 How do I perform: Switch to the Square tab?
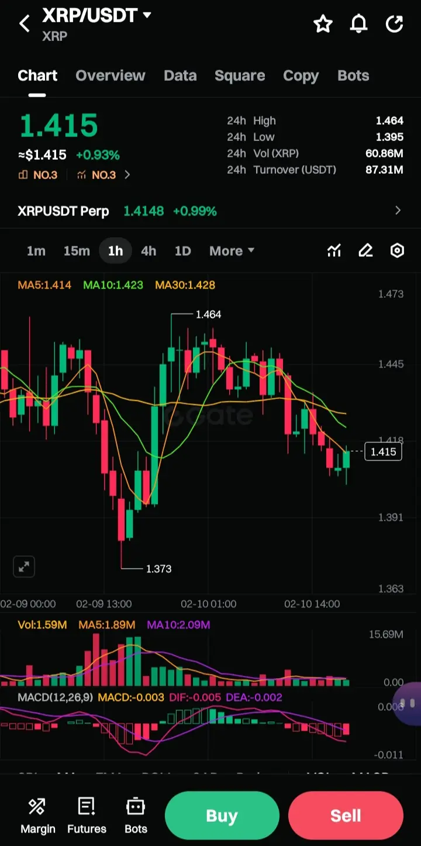click(240, 75)
